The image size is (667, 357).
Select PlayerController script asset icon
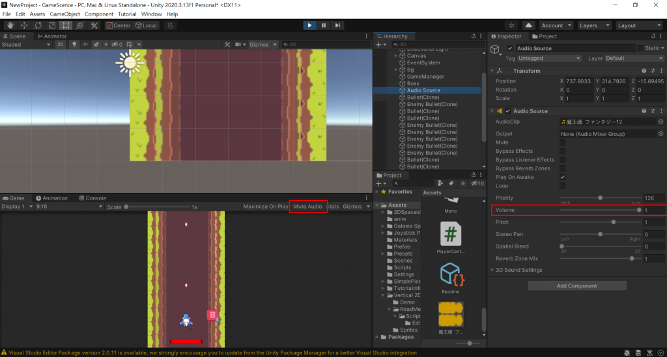pos(451,233)
